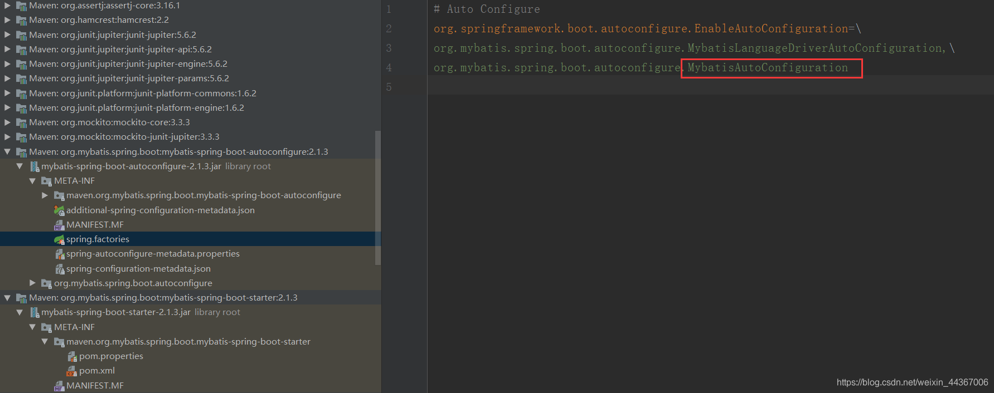
Task: Click the starter jar archive icon
Action: click(x=35, y=312)
